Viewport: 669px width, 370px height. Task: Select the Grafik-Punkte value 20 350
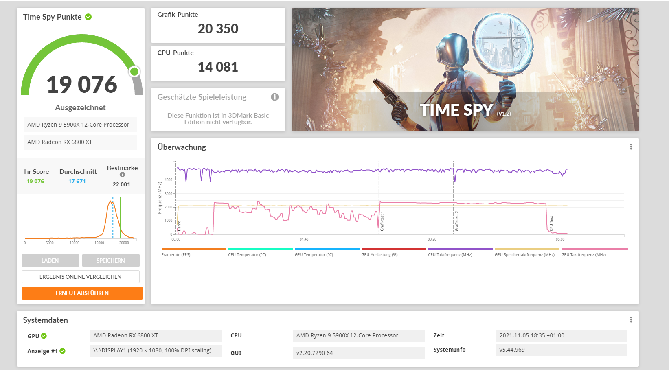(218, 29)
